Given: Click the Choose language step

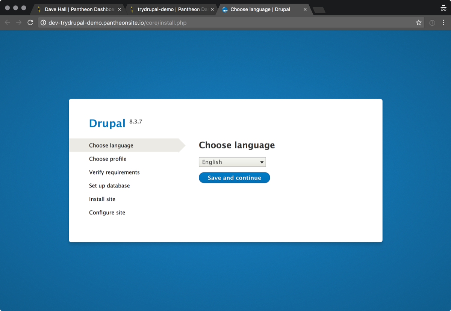Looking at the screenshot, I should tap(111, 145).
